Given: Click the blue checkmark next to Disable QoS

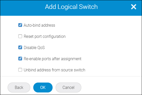Looking at the screenshot, I should point(20,47).
